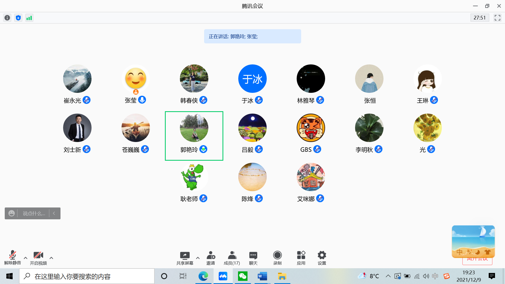Open Cortana circle on taskbar
Screen dimensions: 505x284
point(164,276)
